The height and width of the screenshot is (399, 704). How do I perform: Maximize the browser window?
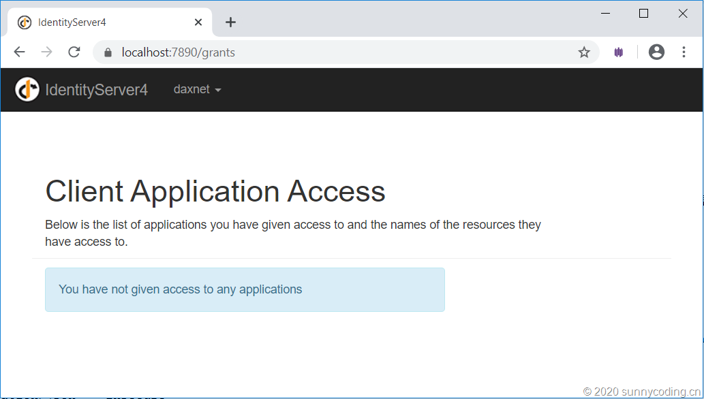pyautogui.click(x=643, y=14)
